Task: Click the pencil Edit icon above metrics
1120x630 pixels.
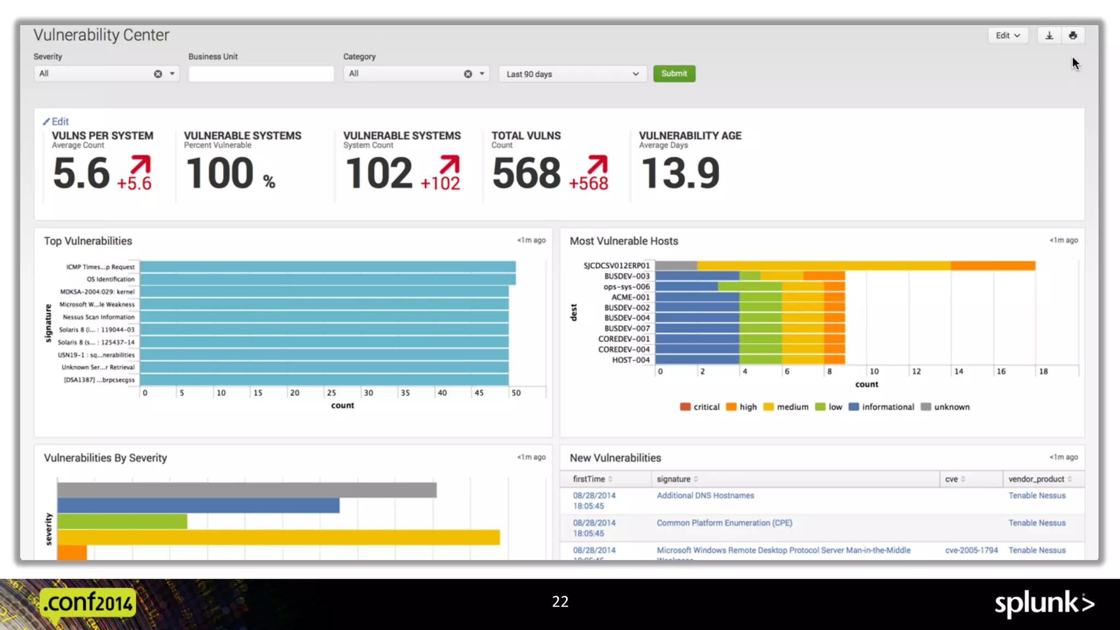Action: click(x=47, y=121)
